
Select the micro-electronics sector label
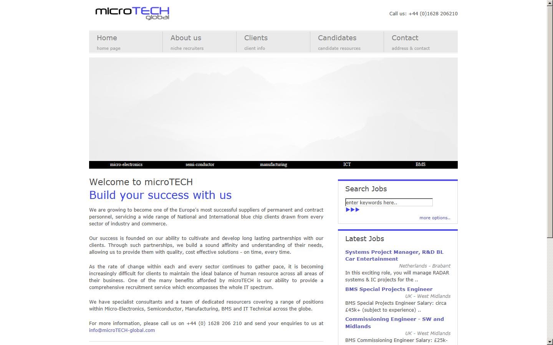coord(126,164)
